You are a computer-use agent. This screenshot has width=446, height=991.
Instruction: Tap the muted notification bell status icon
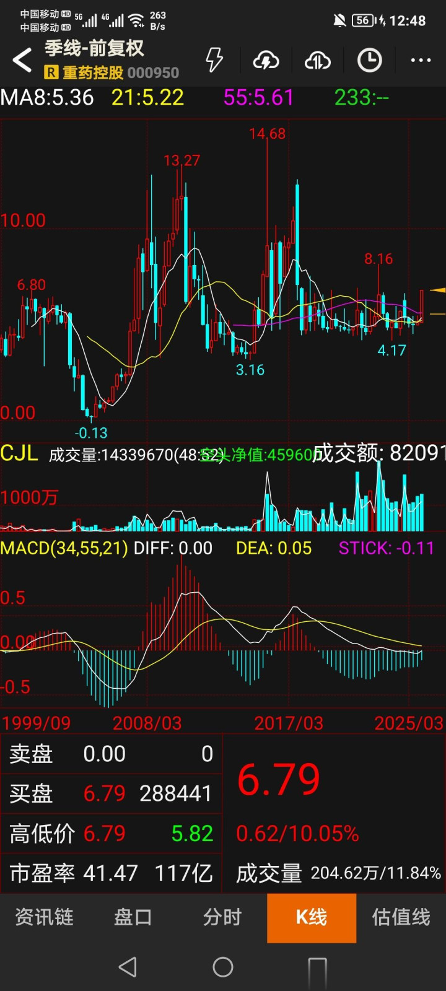(339, 20)
